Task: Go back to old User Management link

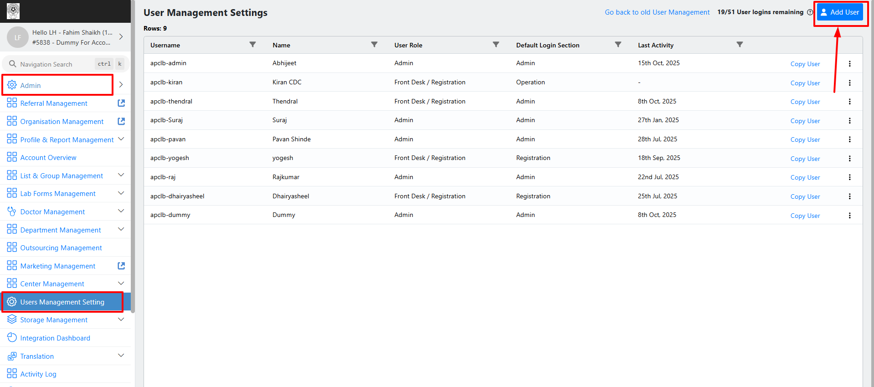Action: click(657, 12)
